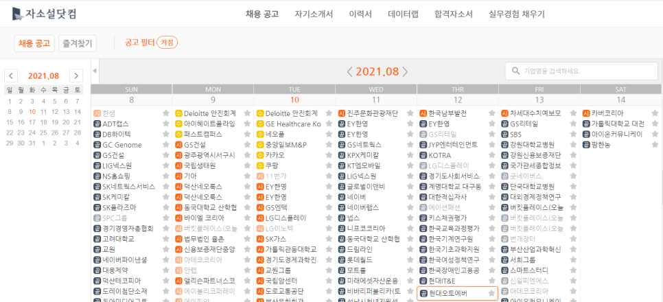Image resolution: width=663 pixels, height=302 pixels.
Task: Open the 채용 공고 top menu
Action: point(262,14)
